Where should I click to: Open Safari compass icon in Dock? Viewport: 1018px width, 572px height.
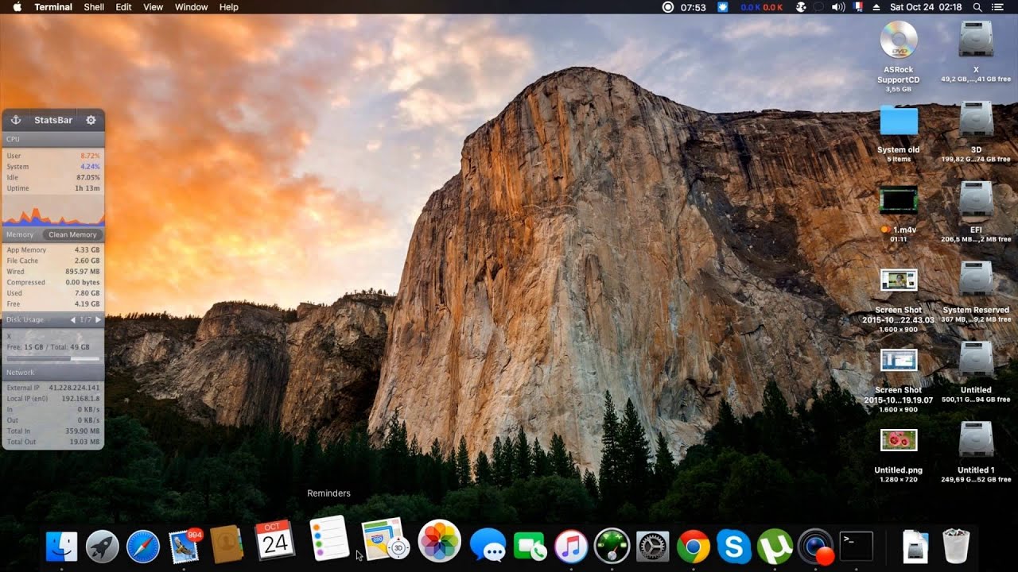pos(143,546)
